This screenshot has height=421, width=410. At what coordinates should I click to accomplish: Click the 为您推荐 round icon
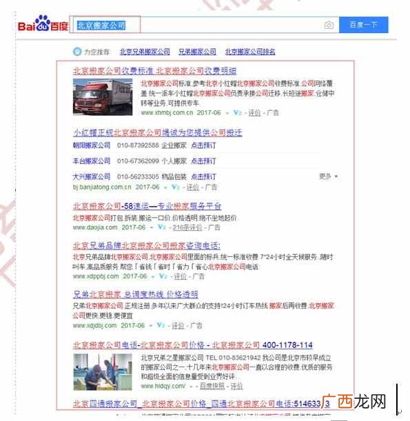(x=77, y=51)
